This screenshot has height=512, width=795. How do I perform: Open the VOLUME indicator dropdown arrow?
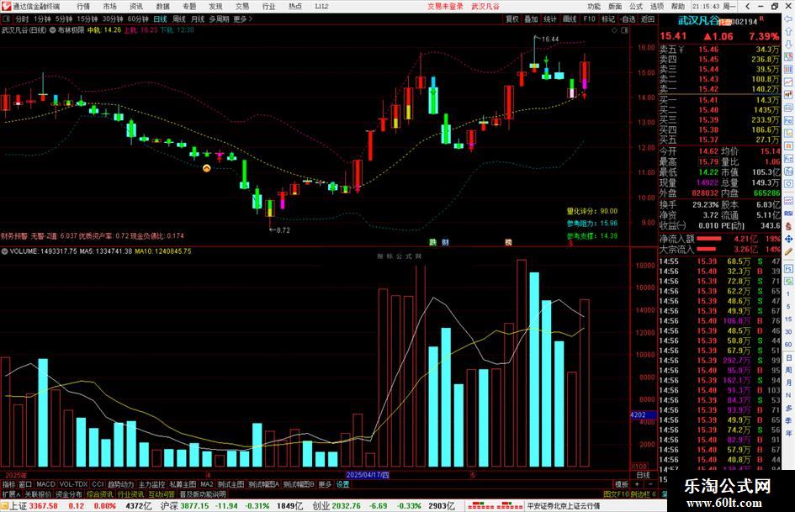coord(4,251)
